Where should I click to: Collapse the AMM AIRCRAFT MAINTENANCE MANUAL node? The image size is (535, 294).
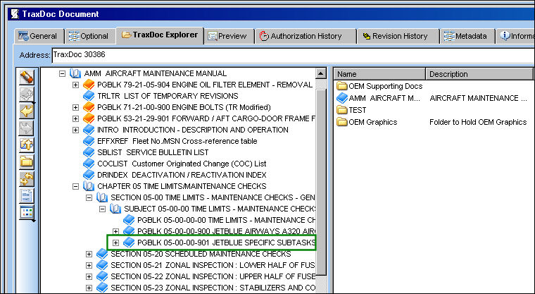click(62, 73)
